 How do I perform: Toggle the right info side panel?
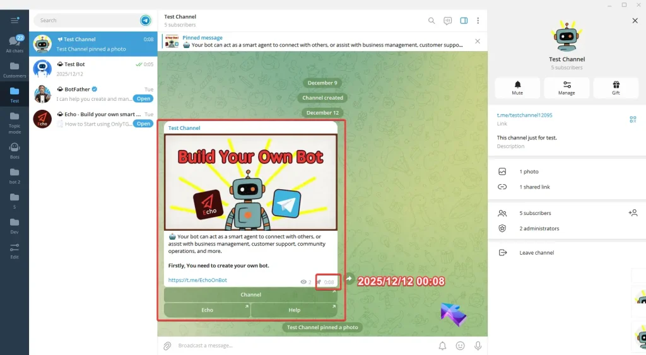[464, 21]
